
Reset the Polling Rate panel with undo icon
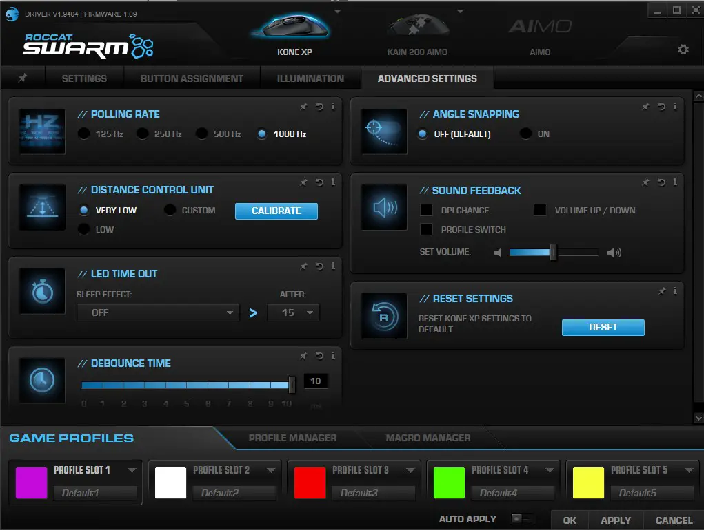319,107
